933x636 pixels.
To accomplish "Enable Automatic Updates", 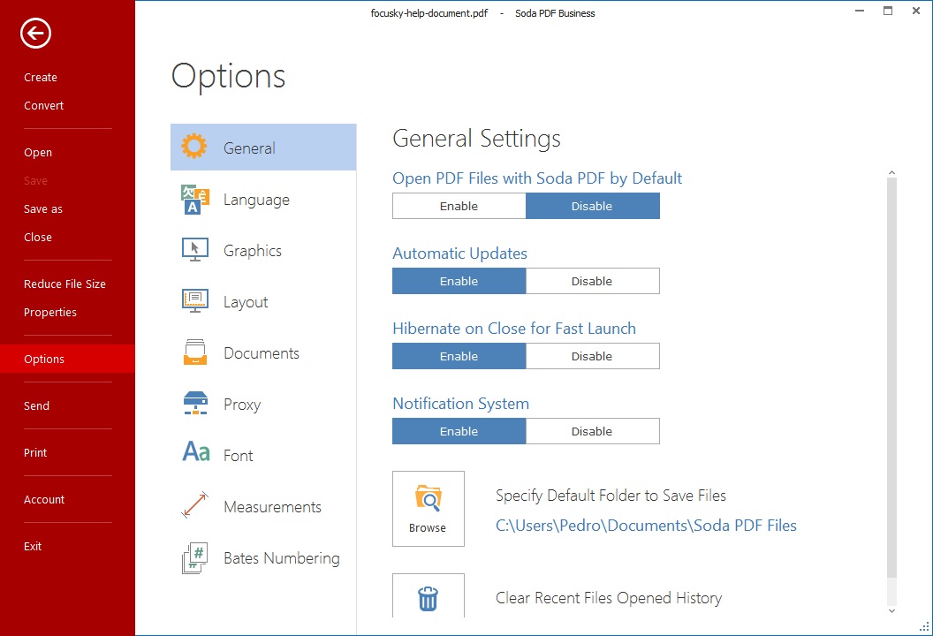I will [x=459, y=280].
